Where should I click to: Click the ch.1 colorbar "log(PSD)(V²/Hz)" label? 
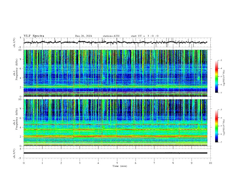tap(224, 78)
